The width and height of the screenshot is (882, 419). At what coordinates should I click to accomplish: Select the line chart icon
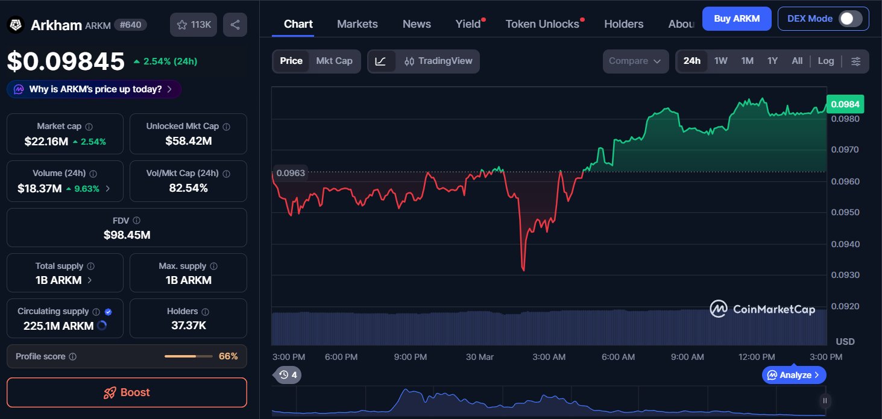pyautogui.click(x=381, y=61)
